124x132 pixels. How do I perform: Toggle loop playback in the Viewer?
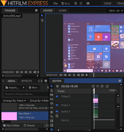[61, 75]
